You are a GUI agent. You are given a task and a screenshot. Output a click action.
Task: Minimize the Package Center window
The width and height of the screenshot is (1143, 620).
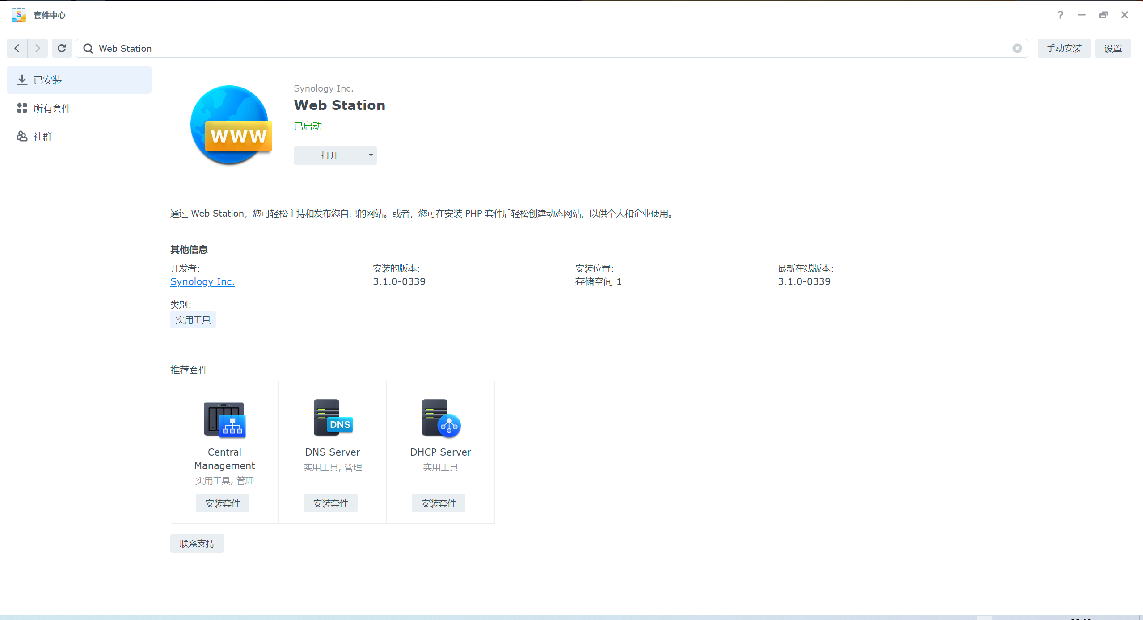1082,15
